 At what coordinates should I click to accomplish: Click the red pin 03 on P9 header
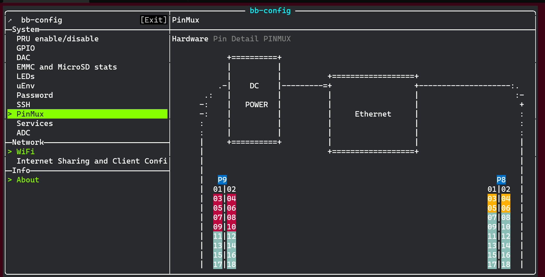[x=218, y=198]
